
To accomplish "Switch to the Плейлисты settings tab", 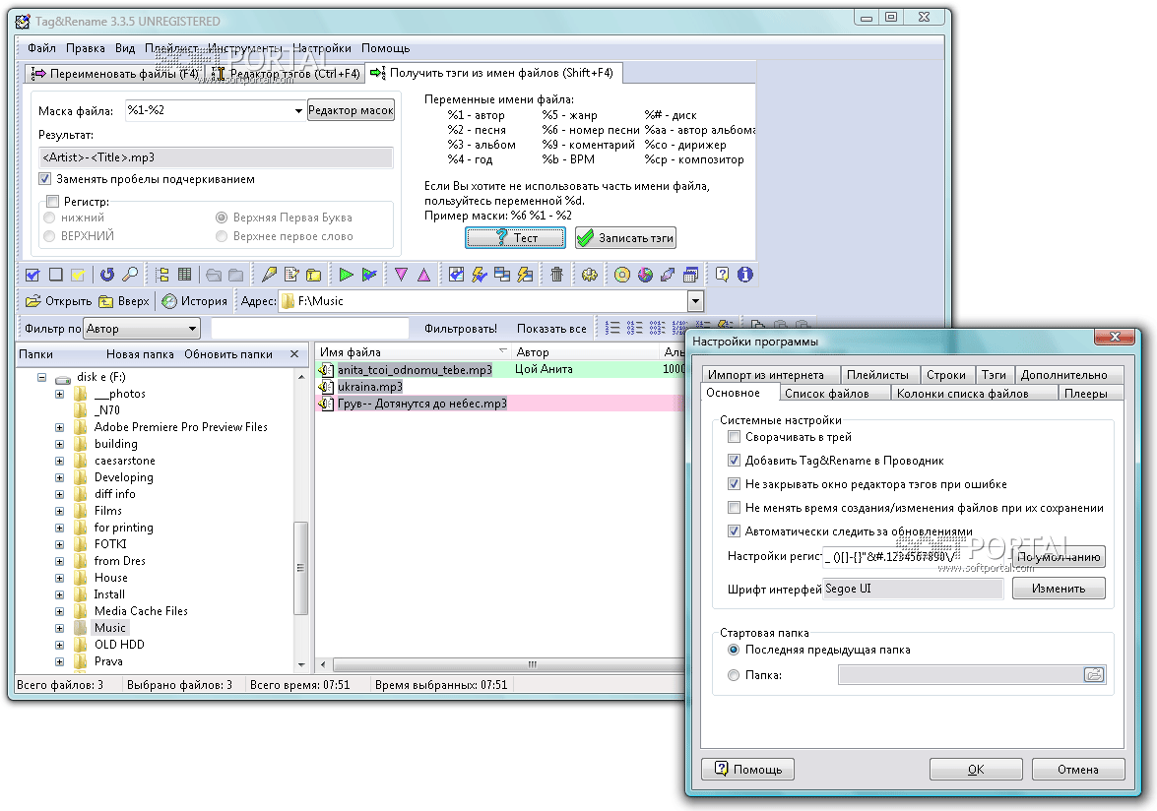I will [877, 375].
